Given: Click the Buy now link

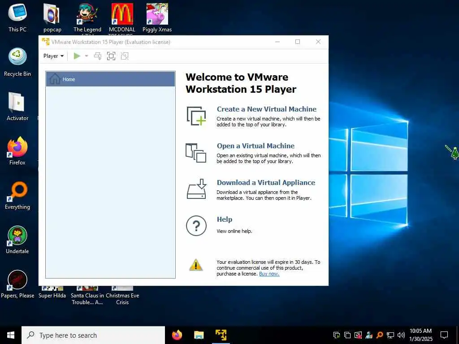Looking at the screenshot, I should (269, 274).
